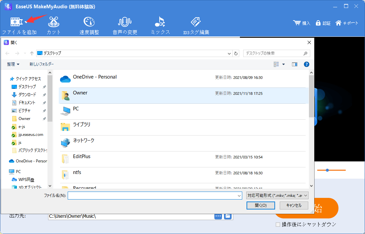Expand the ファイルを追加 dropdown arrow
This screenshot has width=365, height=234.
point(26,22)
